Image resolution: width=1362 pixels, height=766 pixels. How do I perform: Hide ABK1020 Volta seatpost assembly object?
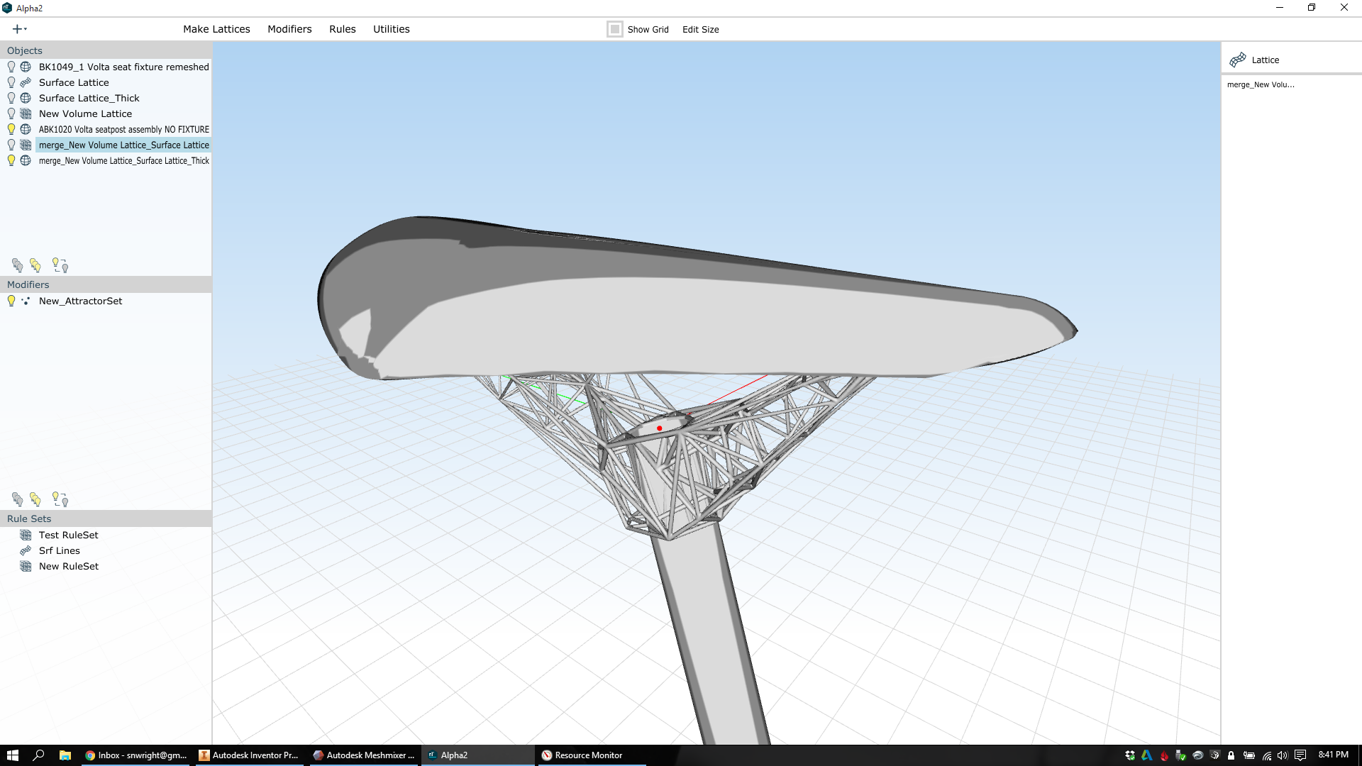[x=11, y=129]
